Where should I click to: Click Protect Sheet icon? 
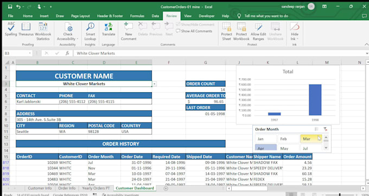(x=227, y=27)
